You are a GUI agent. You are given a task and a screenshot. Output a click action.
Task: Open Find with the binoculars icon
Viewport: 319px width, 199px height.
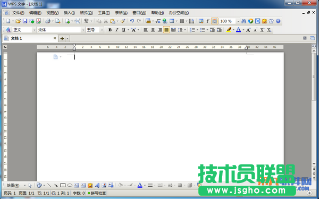244,21
